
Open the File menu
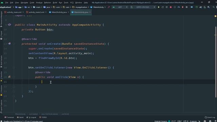pyautogui.click(x=6, y=2)
